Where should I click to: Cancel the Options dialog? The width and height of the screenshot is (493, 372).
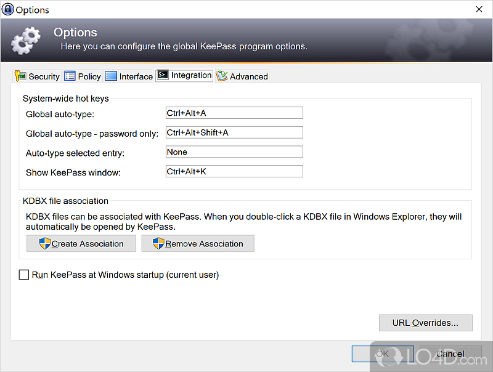pos(450,354)
